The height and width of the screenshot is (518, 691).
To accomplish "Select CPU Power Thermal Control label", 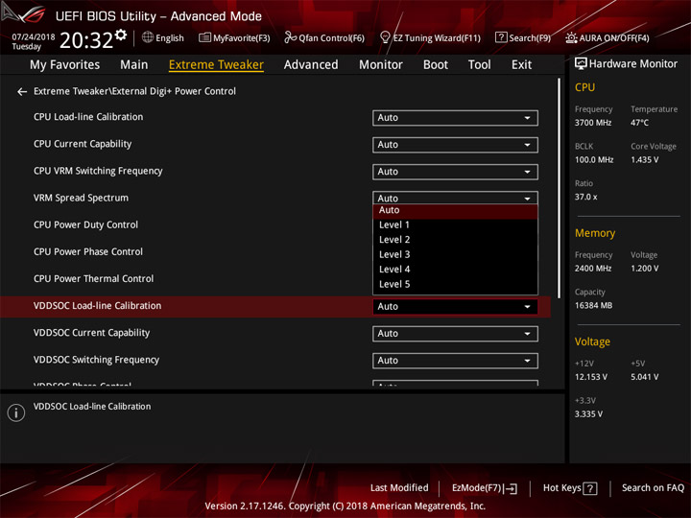I will [x=93, y=278].
